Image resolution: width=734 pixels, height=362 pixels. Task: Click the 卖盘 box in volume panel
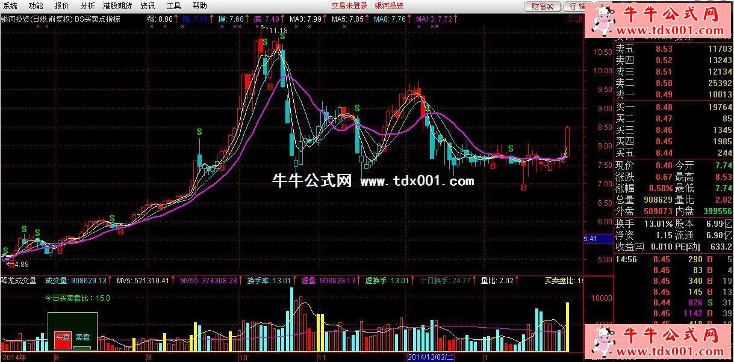coord(82,338)
